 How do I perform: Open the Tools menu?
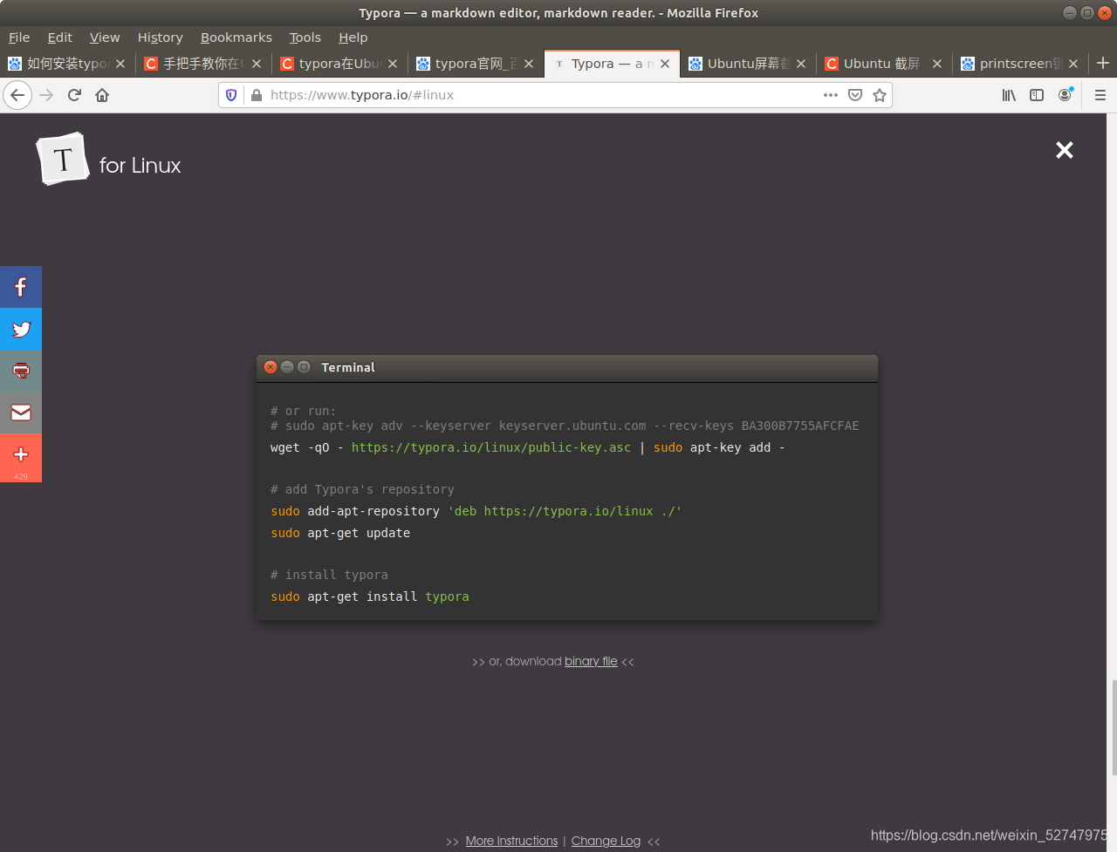(305, 37)
